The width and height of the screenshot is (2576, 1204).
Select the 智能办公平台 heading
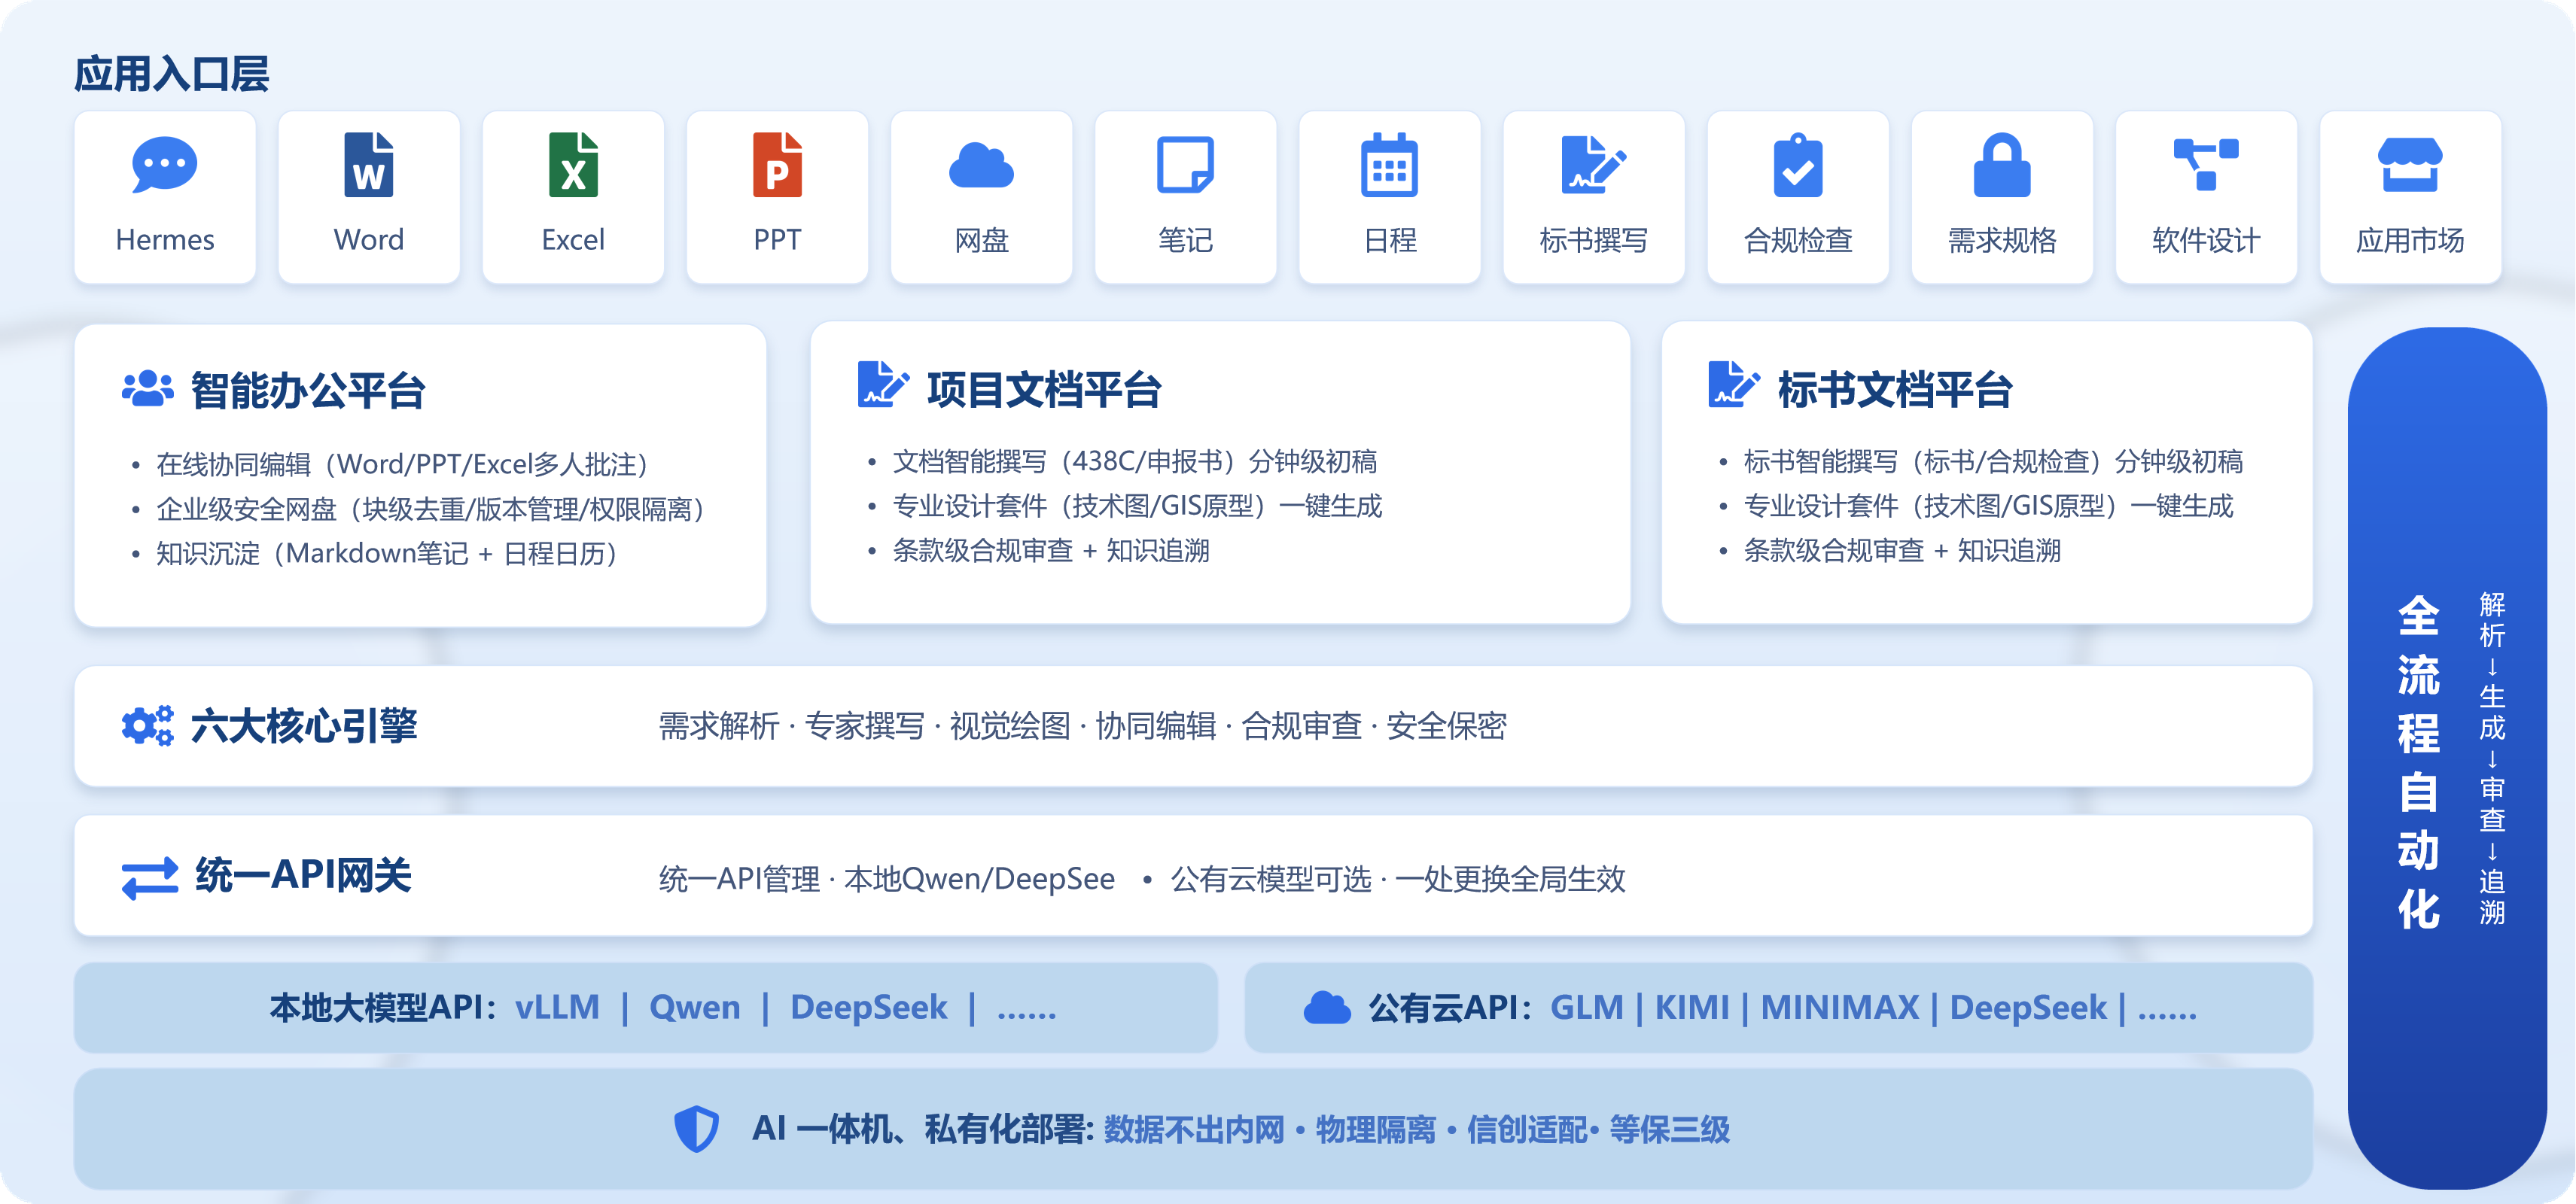click(x=308, y=390)
